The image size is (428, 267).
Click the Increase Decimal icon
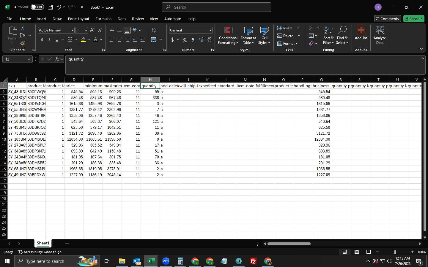click(201, 40)
